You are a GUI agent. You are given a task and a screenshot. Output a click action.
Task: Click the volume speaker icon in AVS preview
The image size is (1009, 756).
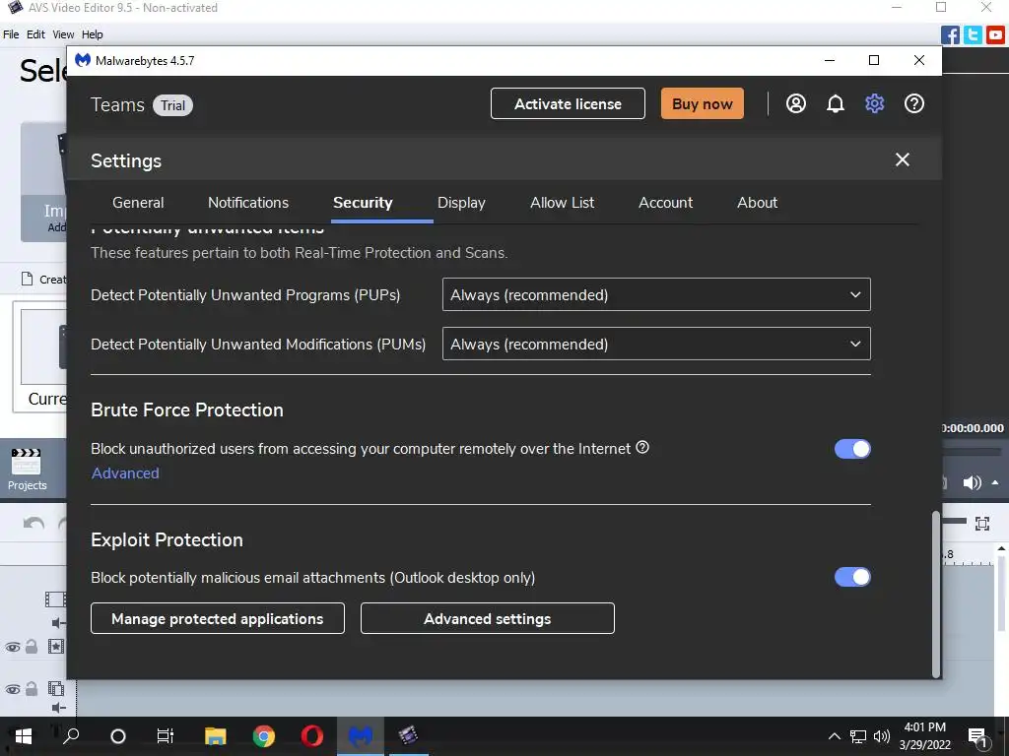pyautogui.click(x=972, y=482)
